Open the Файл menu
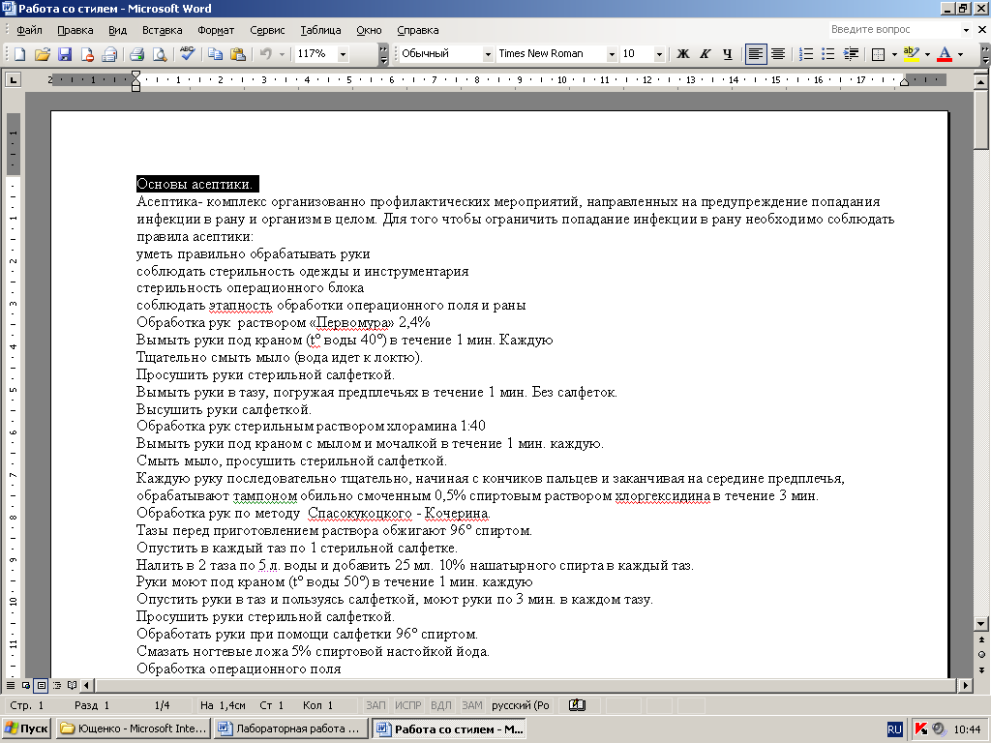The height and width of the screenshot is (743, 991). (29, 30)
